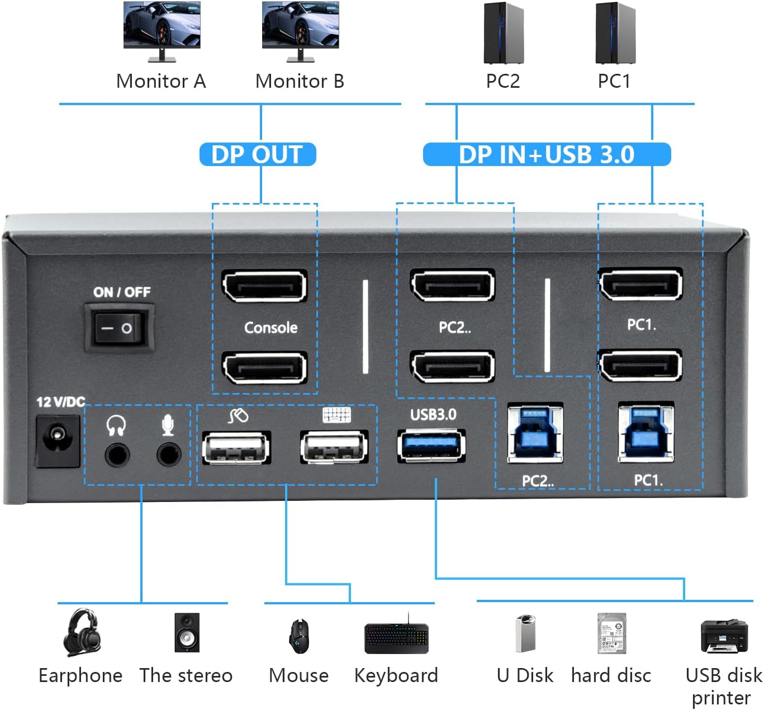Select the Earphone headset picture
This screenshot has height=710, width=764.
(82, 632)
